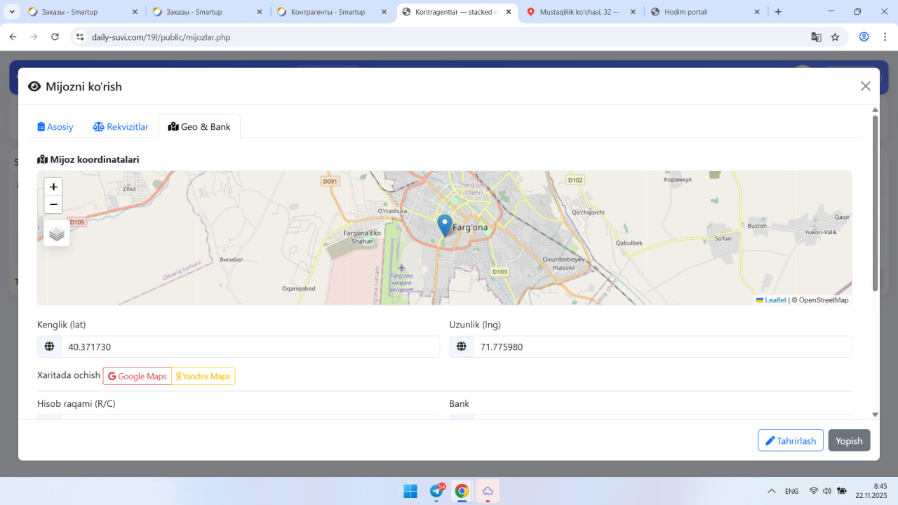Open Telegram from the taskbar

(x=436, y=491)
